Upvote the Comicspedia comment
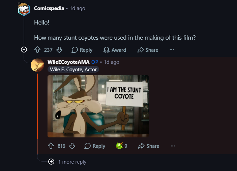 (x=37, y=50)
